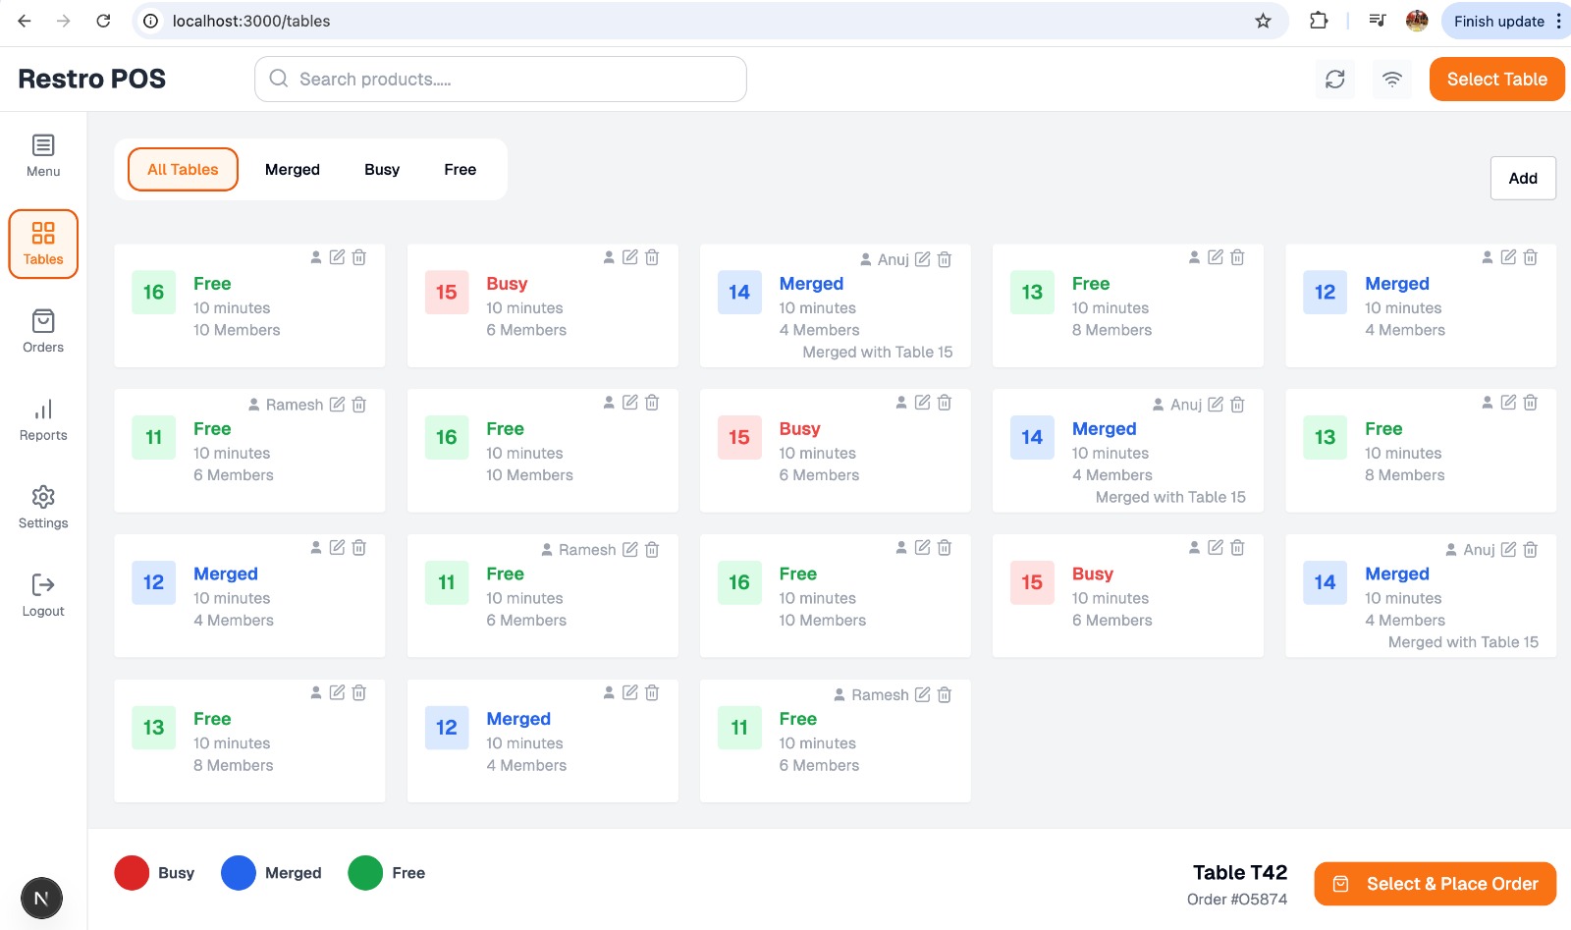Click the red Busy legend color circle
Screen dimensions: 1571x930
(x=132, y=873)
